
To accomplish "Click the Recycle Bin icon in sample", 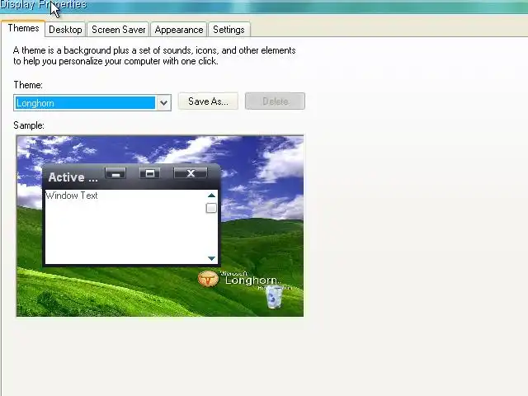I will coord(274,297).
